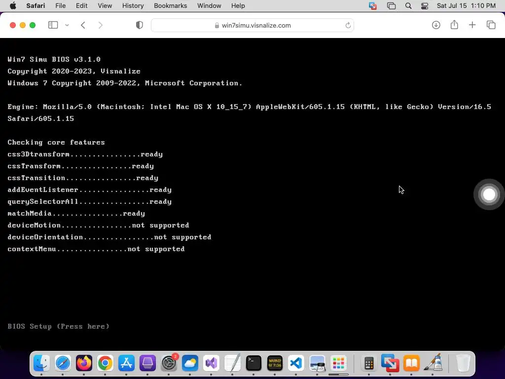Go forward with the Safari forward arrow
This screenshot has height=379, width=505.
click(100, 25)
